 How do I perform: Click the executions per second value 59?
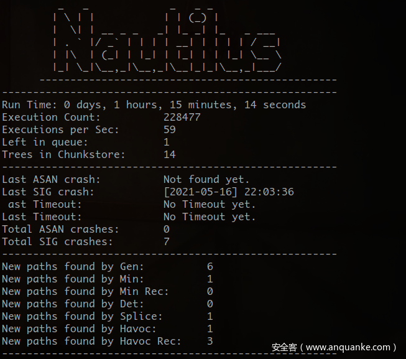tap(170, 130)
